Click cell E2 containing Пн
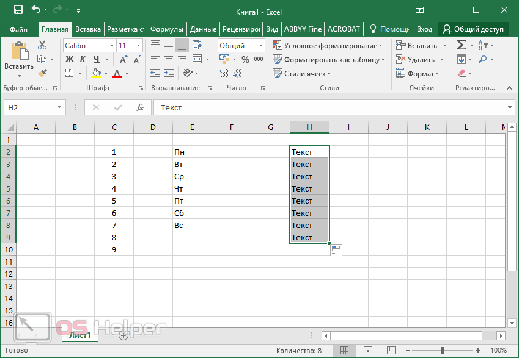Image resolution: width=519 pixels, height=358 pixels. [x=192, y=152]
